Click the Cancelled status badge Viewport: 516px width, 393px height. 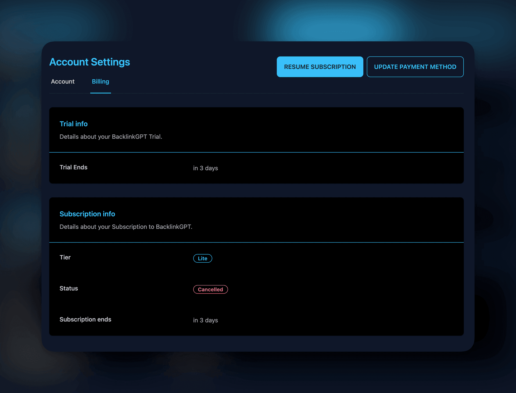[210, 289]
